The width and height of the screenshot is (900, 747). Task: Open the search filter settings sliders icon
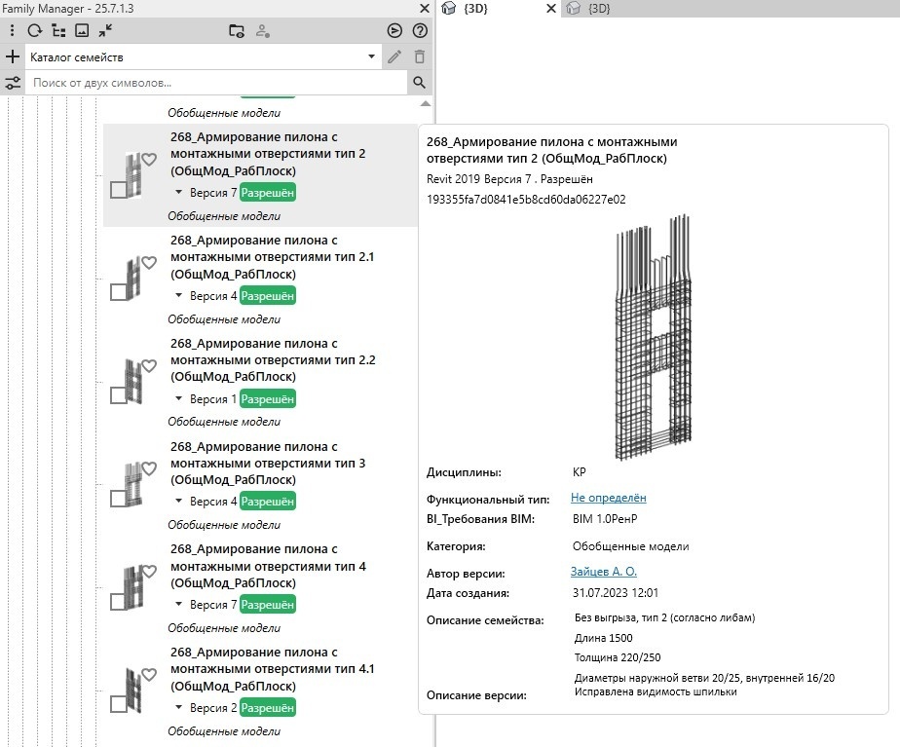tap(13, 83)
